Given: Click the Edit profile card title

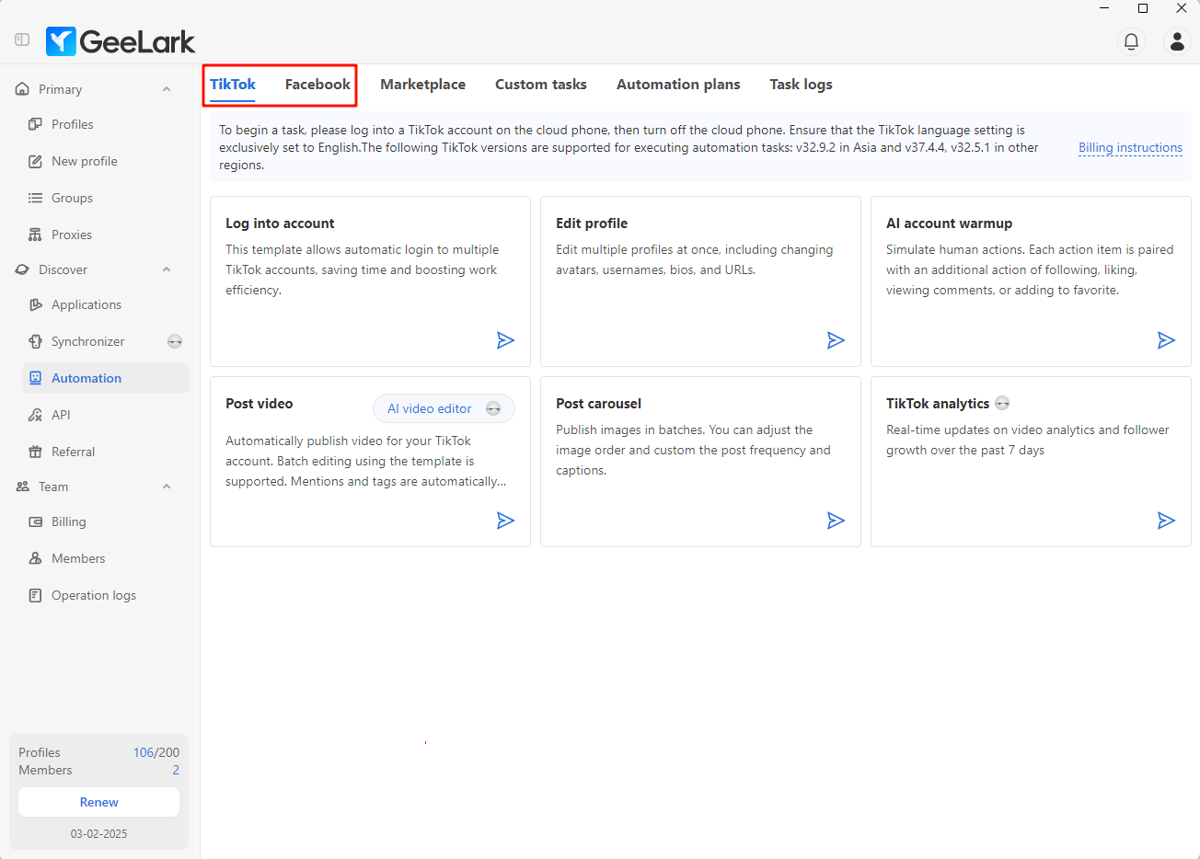Looking at the screenshot, I should click(592, 223).
